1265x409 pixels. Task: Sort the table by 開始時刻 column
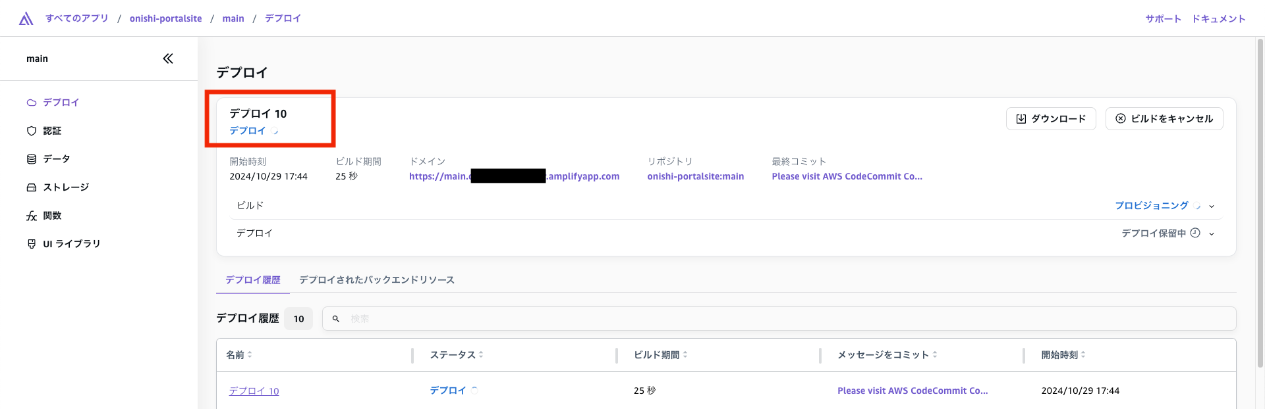1083,355
